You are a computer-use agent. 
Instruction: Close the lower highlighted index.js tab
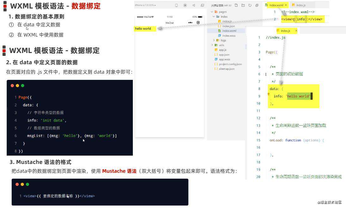tap(296, 31)
